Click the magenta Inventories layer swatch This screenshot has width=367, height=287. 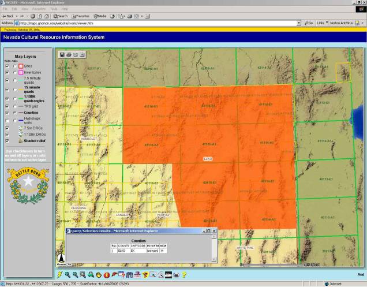tap(21, 73)
